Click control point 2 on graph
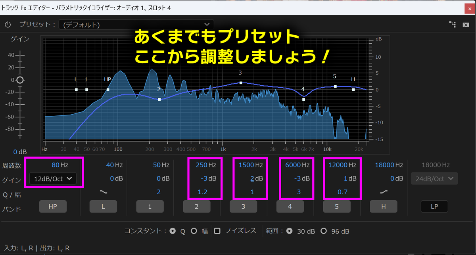 (159, 100)
